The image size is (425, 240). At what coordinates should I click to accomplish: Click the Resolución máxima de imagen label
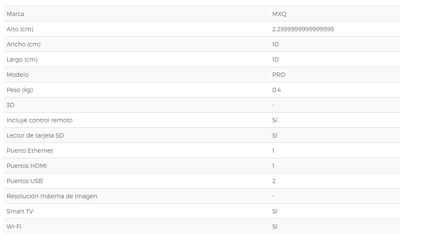point(52,196)
